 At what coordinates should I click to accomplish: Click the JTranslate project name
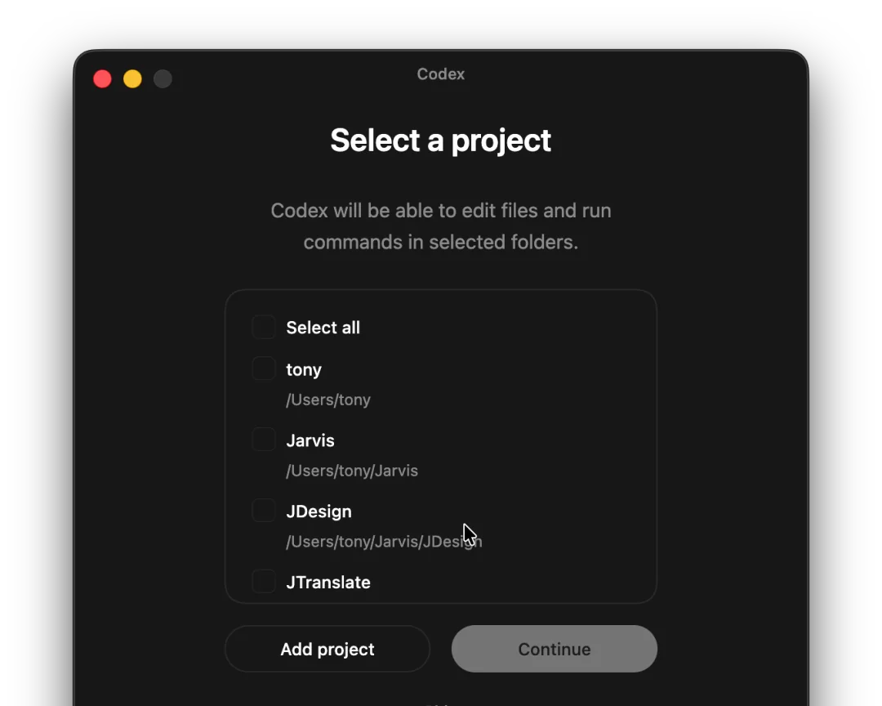(x=328, y=583)
